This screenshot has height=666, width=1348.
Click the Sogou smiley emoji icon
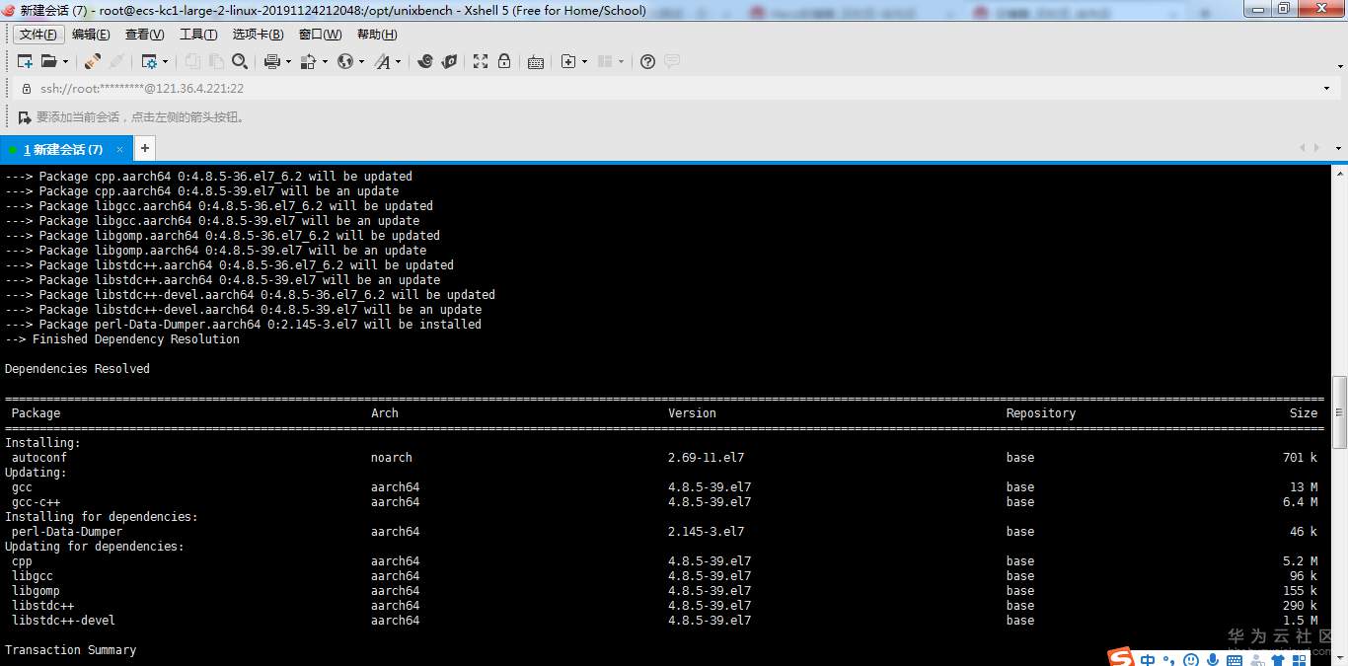point(1191,660)
